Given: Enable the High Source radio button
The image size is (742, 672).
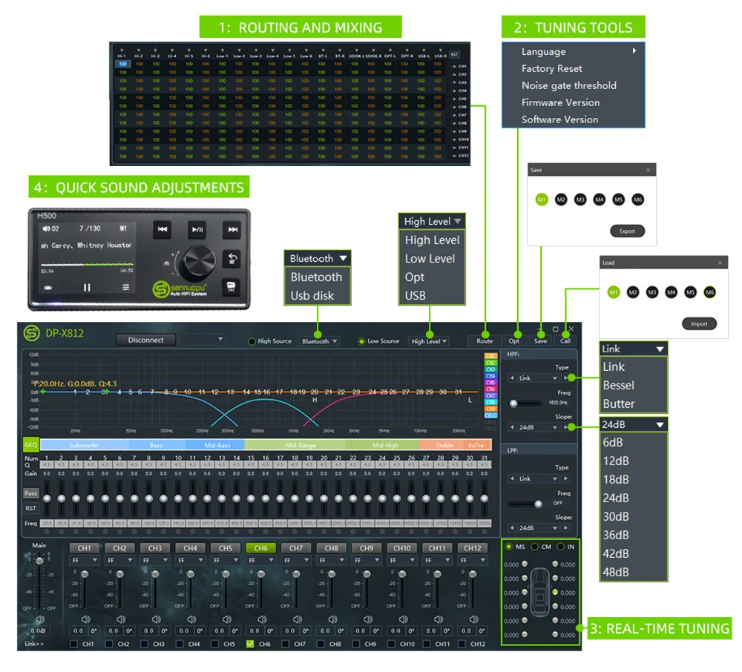Looking at the screenshot, I should pos(252,341).
